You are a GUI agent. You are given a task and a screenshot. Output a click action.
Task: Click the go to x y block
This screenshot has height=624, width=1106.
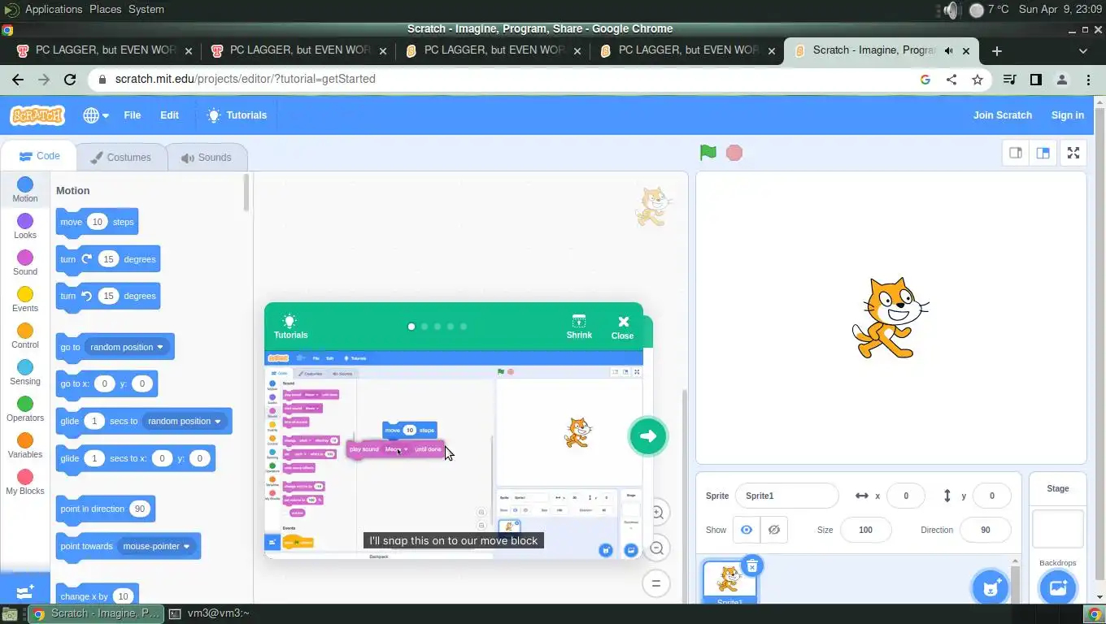coord(107,383)
